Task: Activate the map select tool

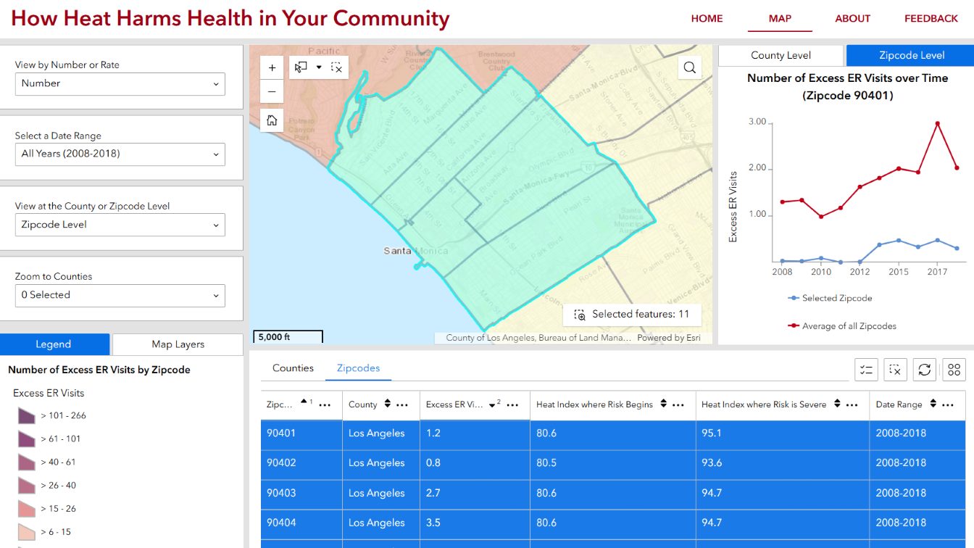Action: [301, 67]
